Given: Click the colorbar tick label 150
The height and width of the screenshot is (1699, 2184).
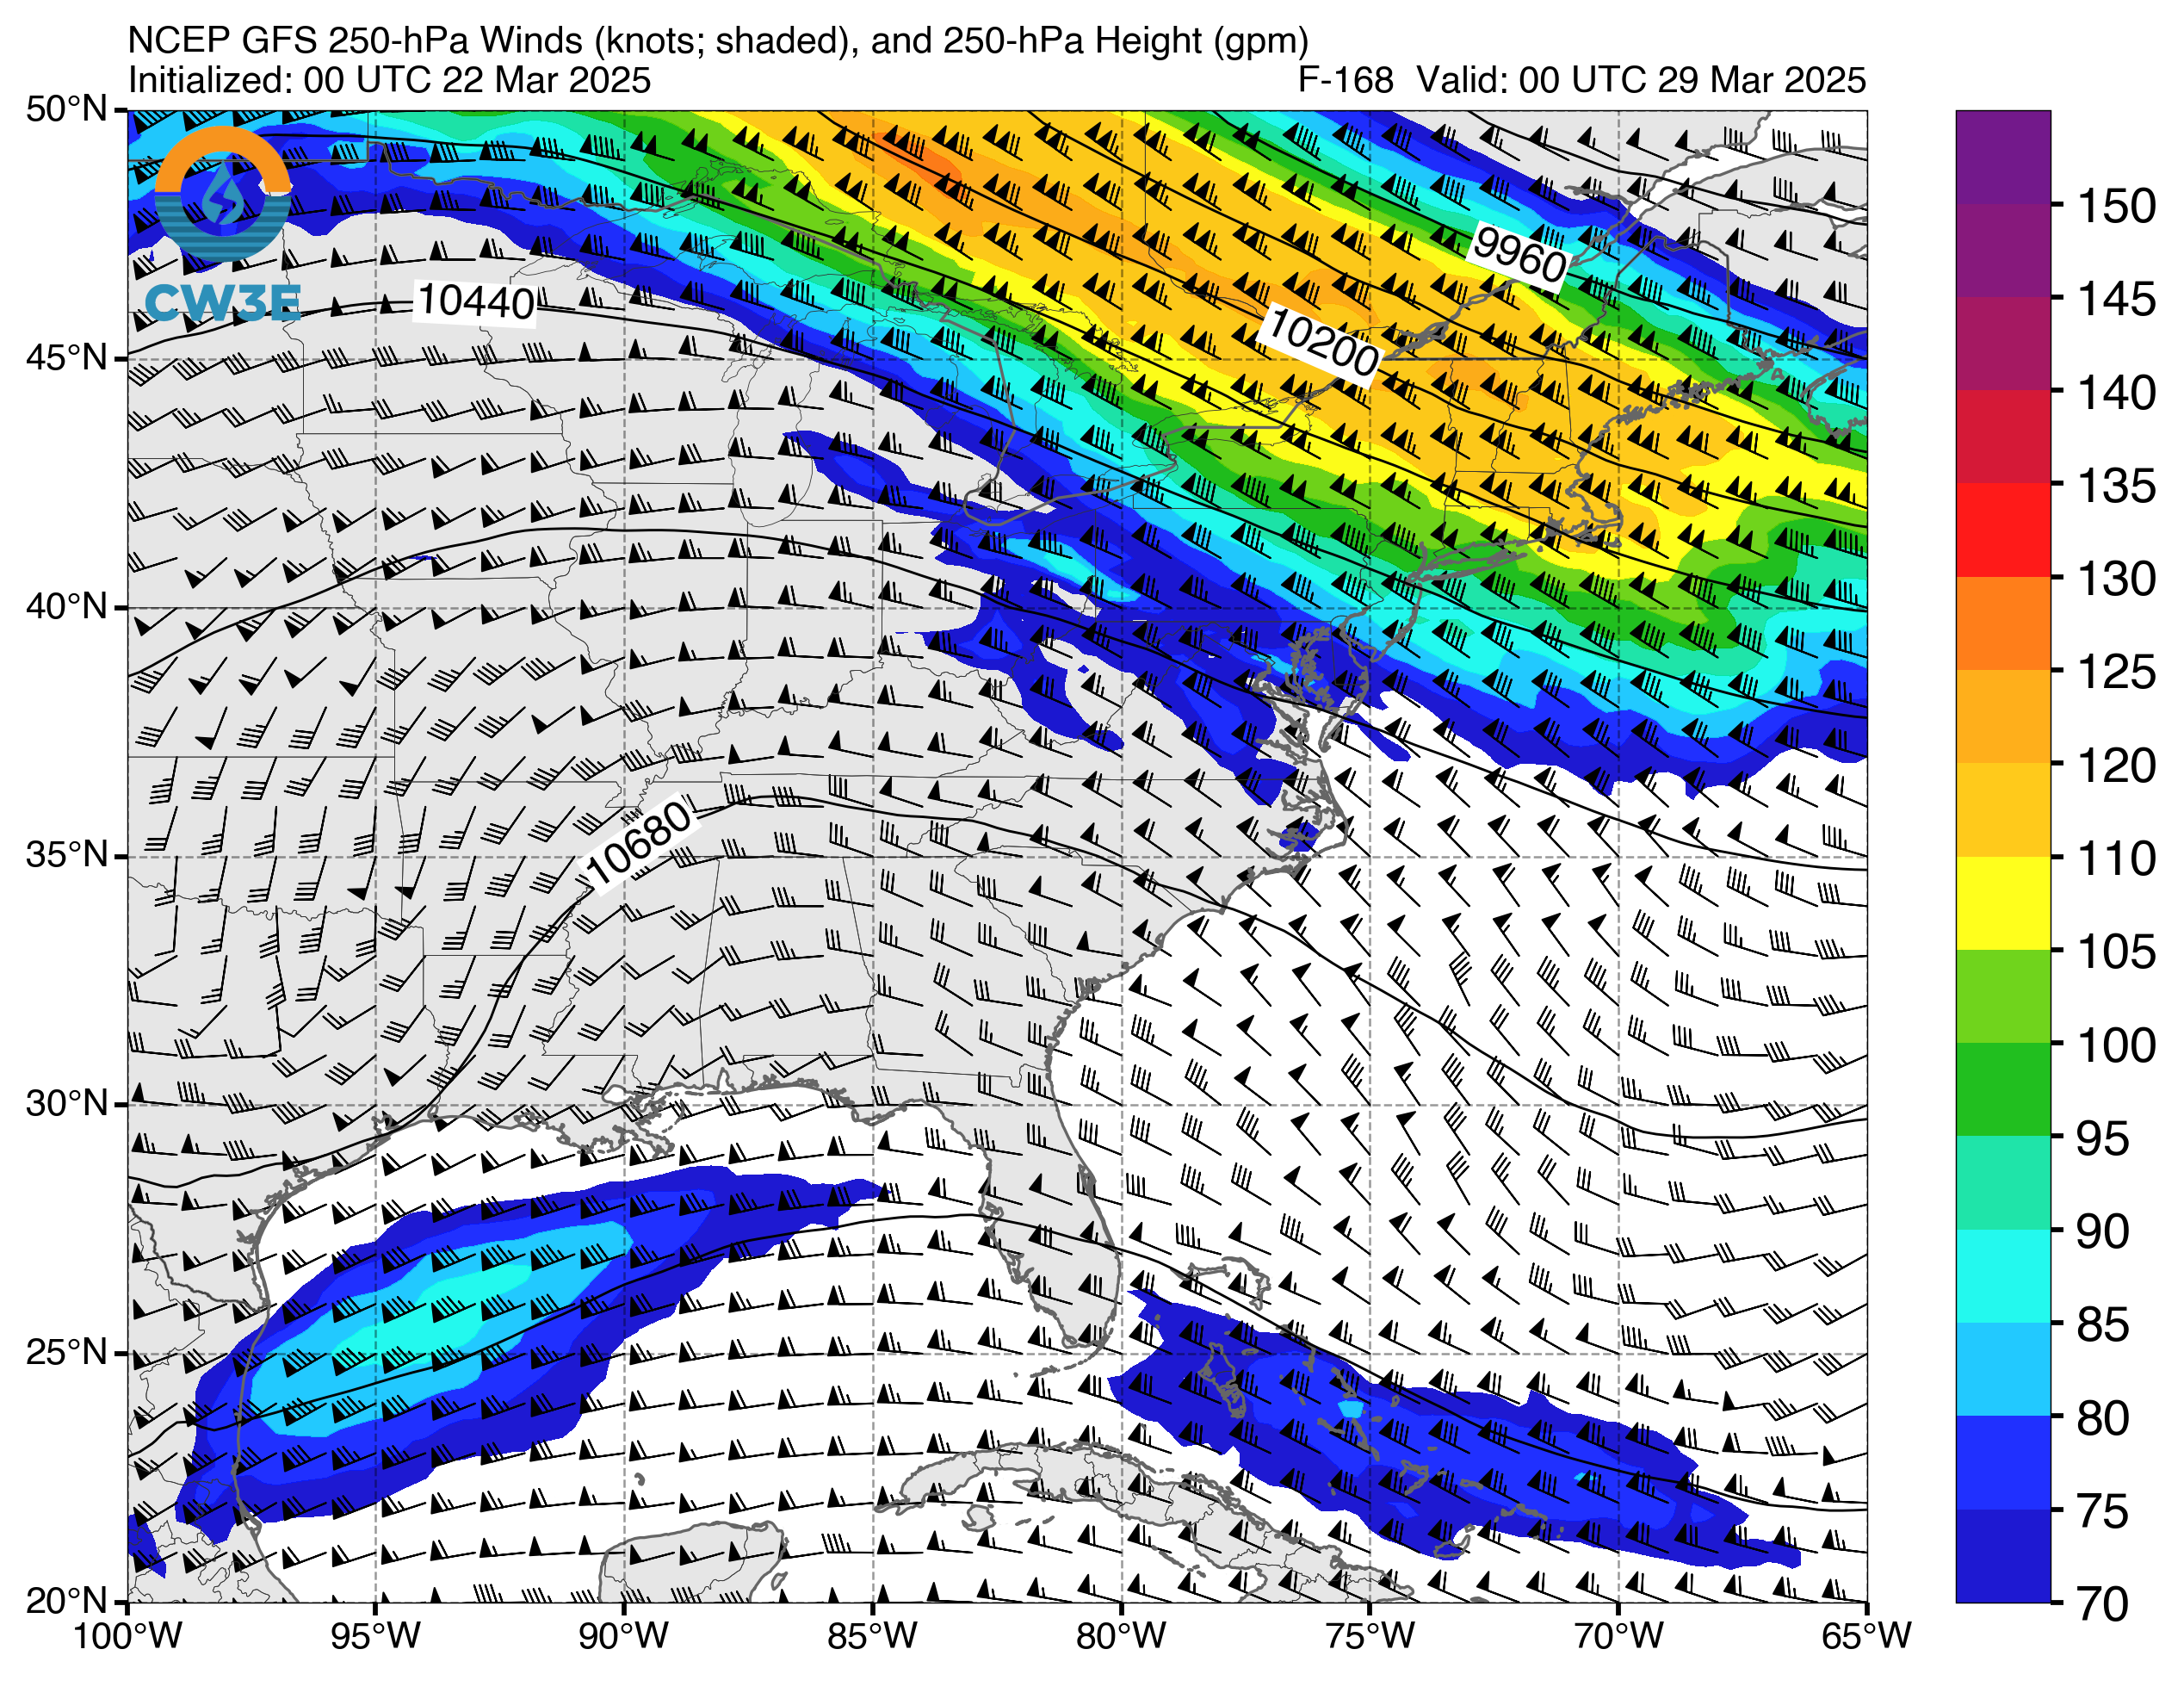Looking at the screenshot, I should (x=2117, y=205).
